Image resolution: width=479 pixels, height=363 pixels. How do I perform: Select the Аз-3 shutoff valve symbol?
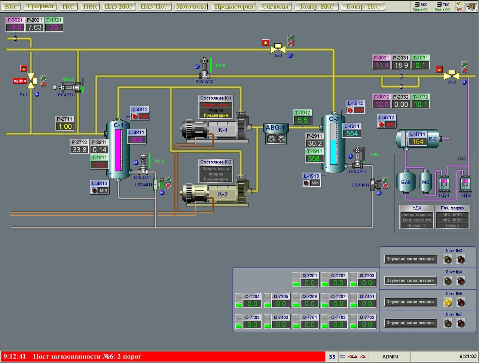point(278,49)
